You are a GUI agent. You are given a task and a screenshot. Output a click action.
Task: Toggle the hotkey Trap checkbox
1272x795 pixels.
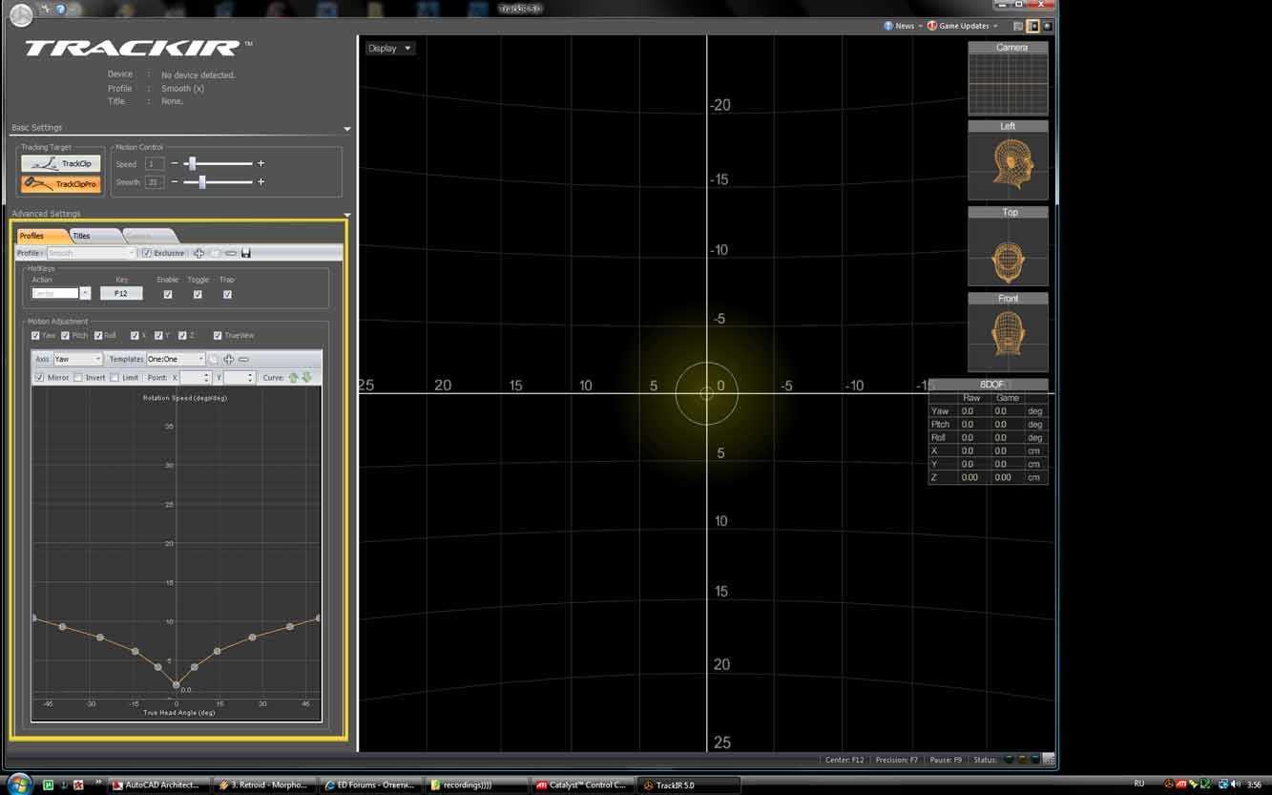[227, 294]
